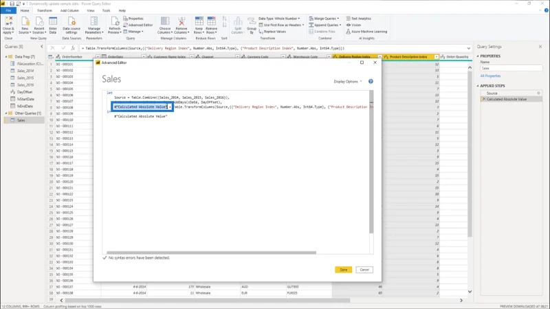Edit the query Name field

click(511, 68)
